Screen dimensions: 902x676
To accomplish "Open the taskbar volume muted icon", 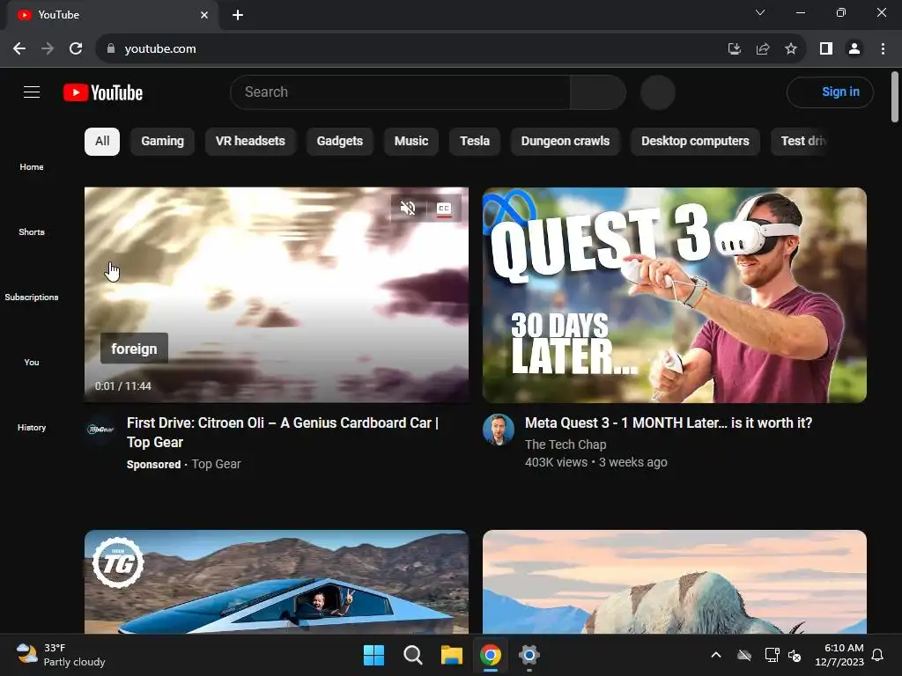I will [795, 655].
